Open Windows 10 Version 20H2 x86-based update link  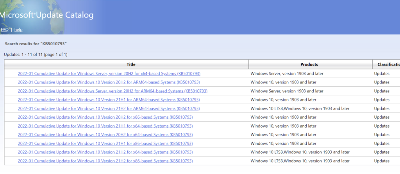coord(105,117)
